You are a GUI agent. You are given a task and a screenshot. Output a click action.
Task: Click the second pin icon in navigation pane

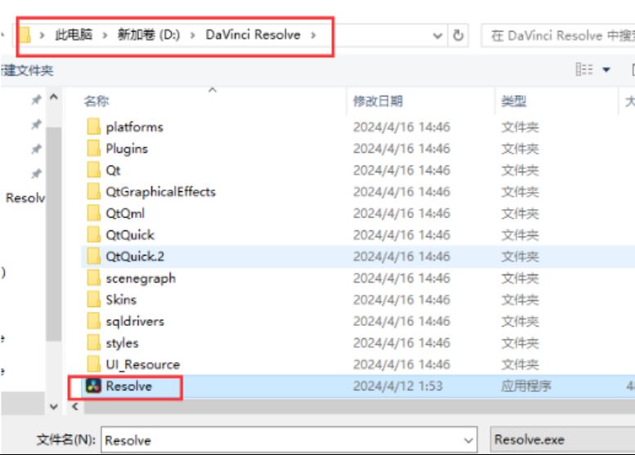click(x=37, y=124)
